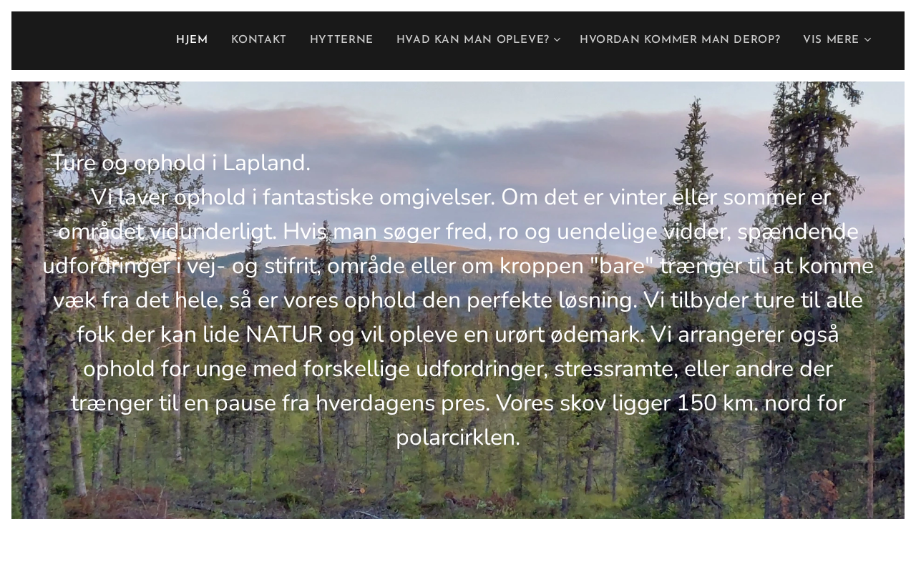
Task: Go to the KONTAKT page
Action: (258, 40)
